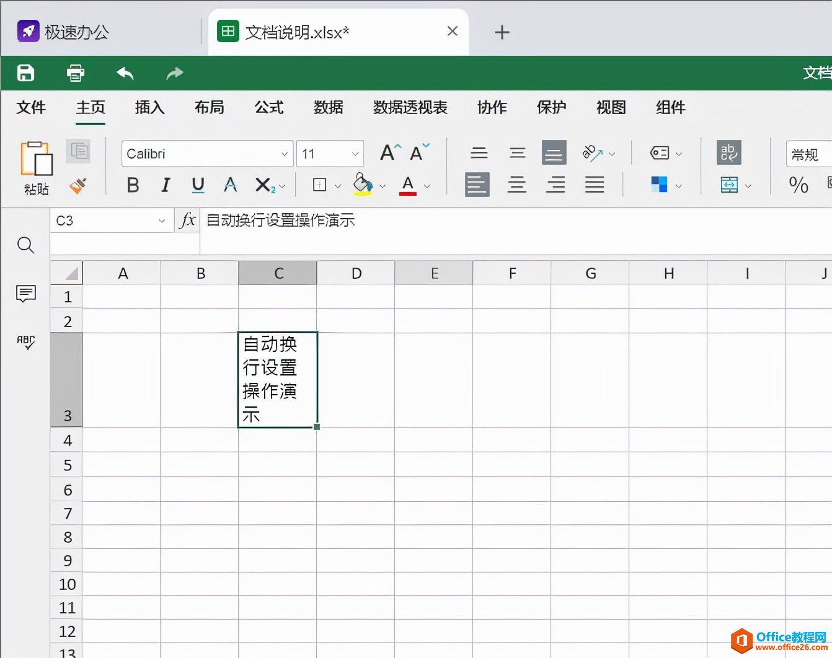The width and height of the screenshot is (832, 658).
Task: Click the Save icon
Action: coord(25,72)
